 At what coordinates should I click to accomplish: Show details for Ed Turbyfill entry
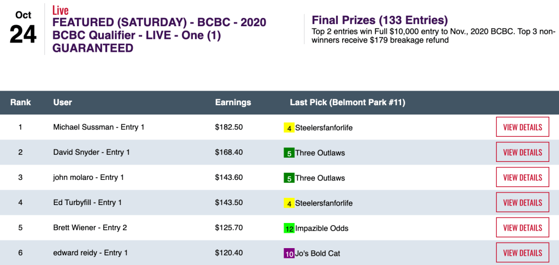pyautogui.click(x=522, y=202)
